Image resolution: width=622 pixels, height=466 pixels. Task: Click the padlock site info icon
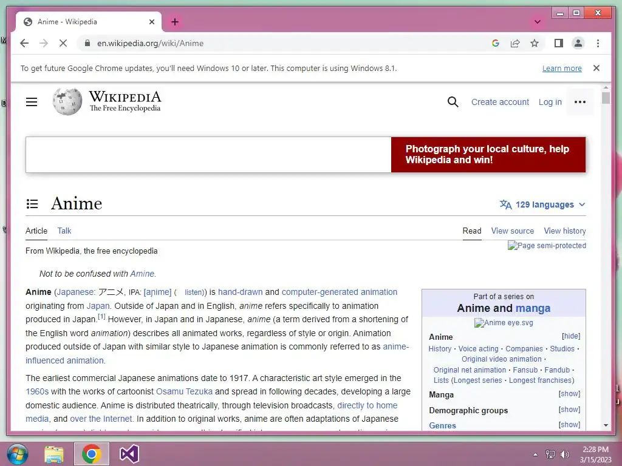87,43
